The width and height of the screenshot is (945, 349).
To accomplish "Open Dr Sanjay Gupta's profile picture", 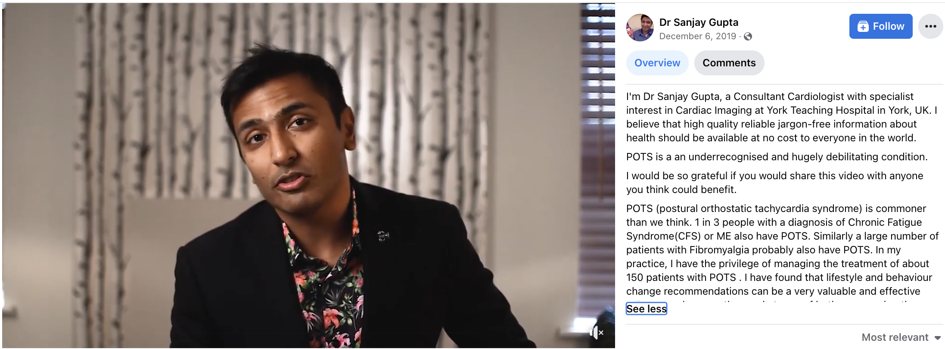I will tap(640, 28).
